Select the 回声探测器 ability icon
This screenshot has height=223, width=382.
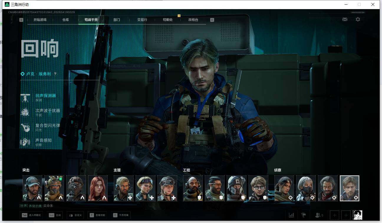point(25,98)
